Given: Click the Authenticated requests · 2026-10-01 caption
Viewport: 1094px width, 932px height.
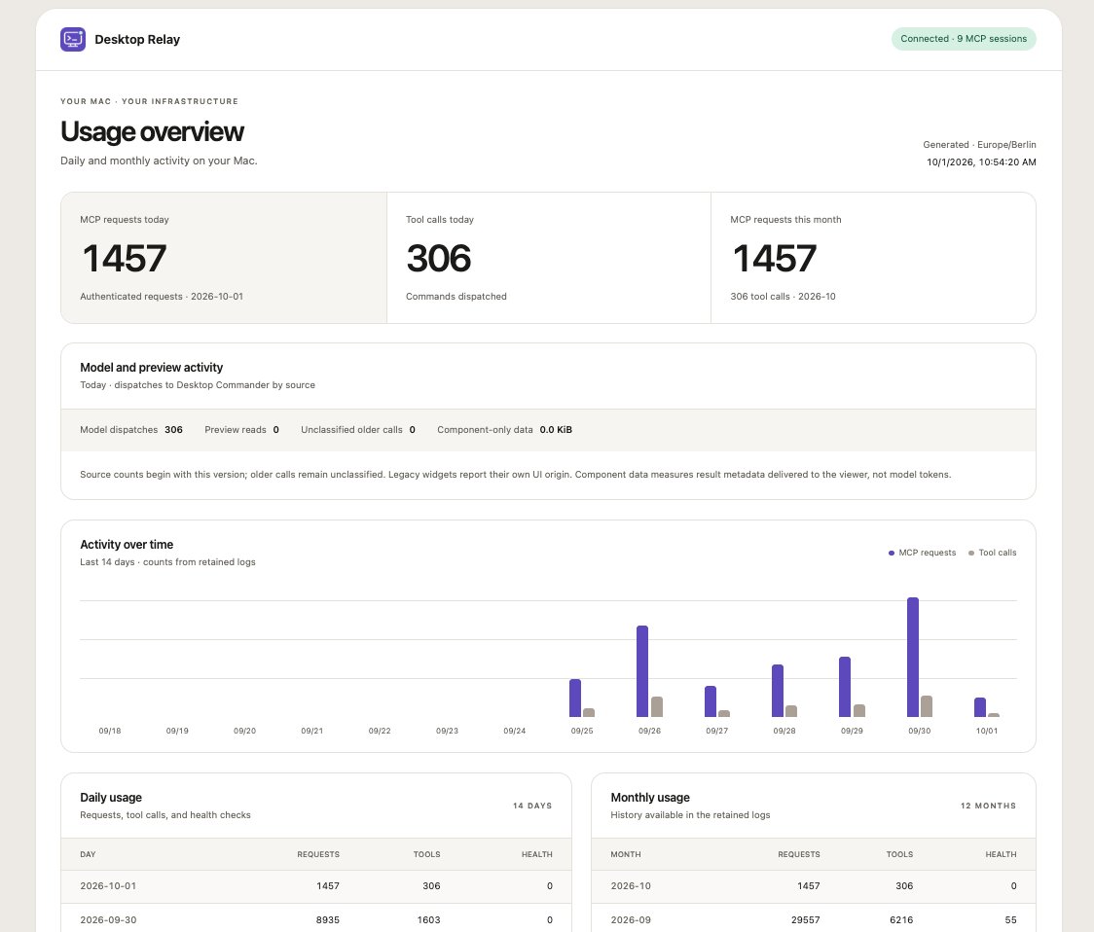Looking at the screenshot, I should (x=162, y=297).
